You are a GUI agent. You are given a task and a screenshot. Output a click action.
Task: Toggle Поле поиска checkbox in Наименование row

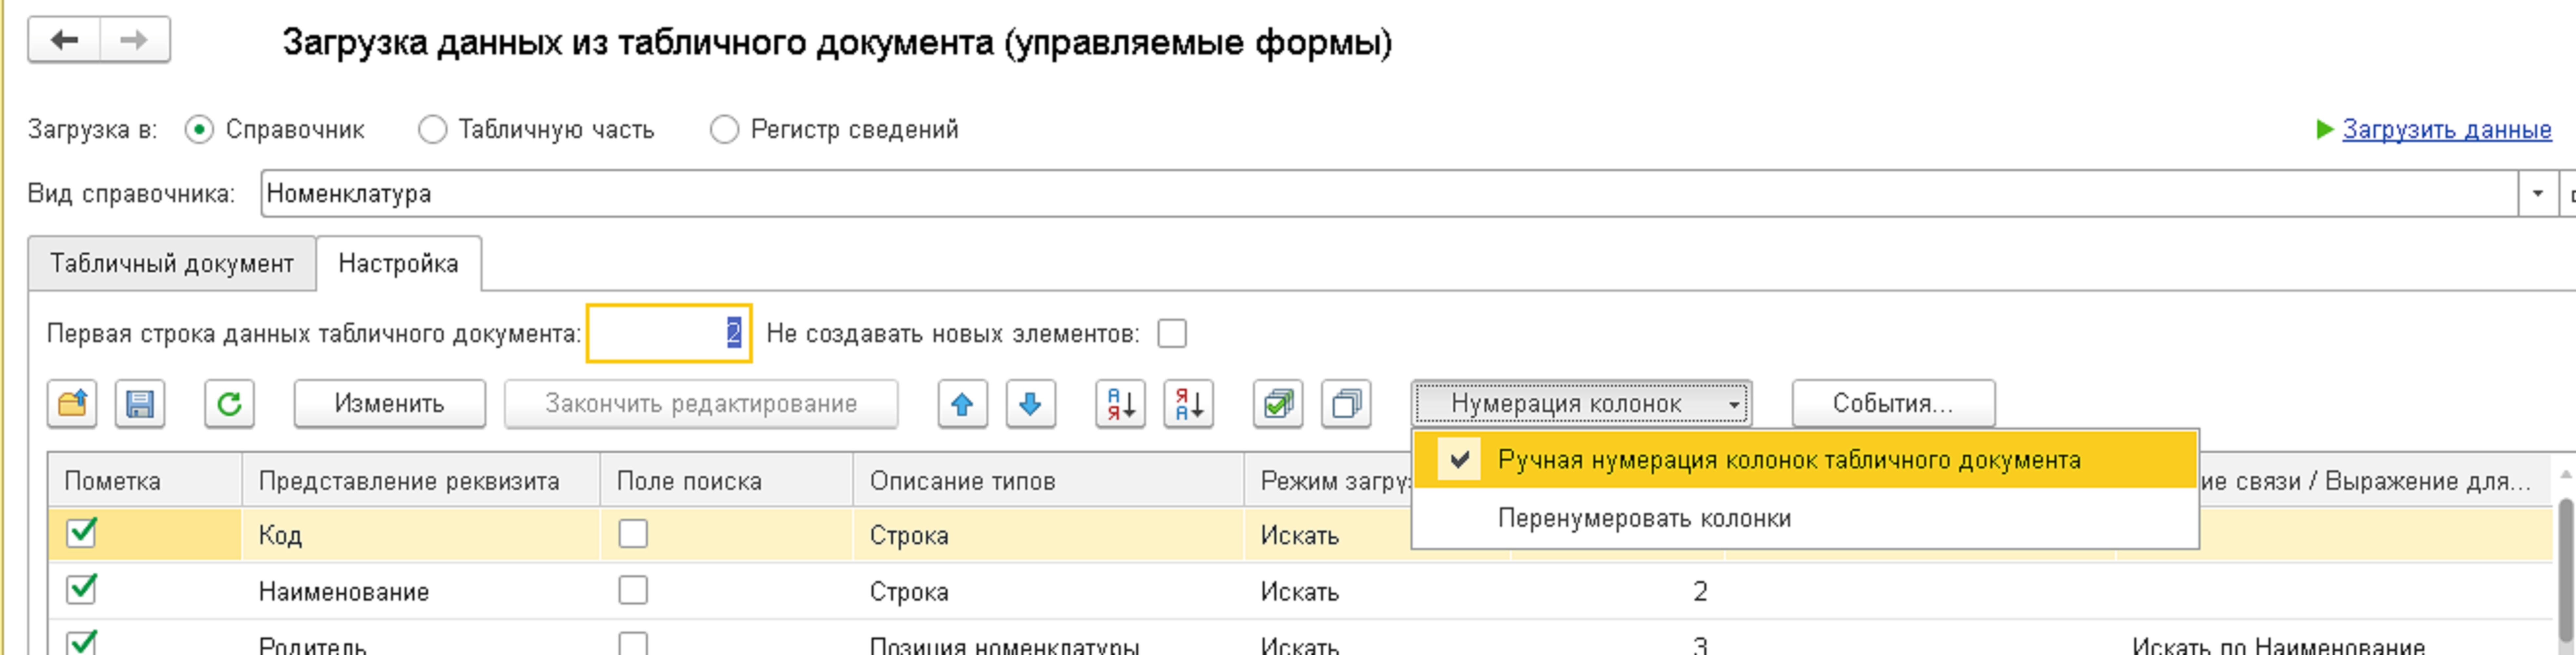pos(633,590)
